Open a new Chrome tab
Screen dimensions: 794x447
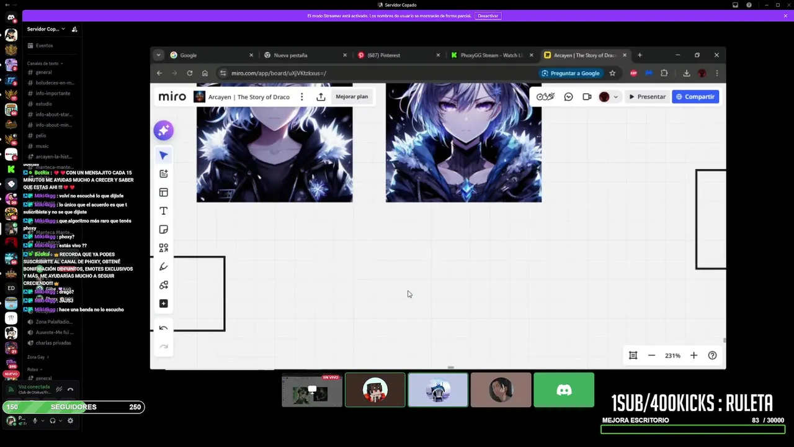tap(640, 55)
